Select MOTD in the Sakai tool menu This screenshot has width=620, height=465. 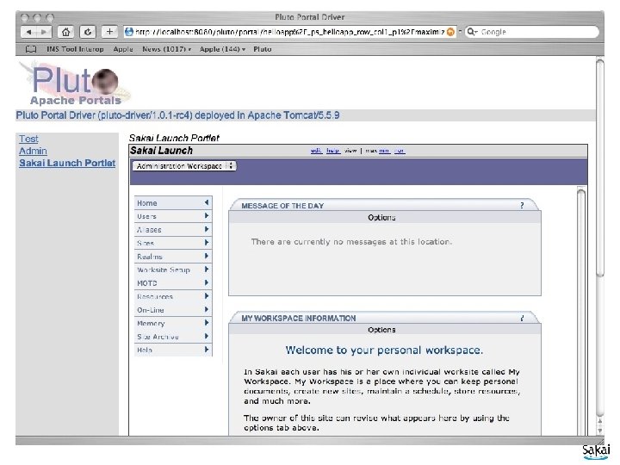point(173,283)
